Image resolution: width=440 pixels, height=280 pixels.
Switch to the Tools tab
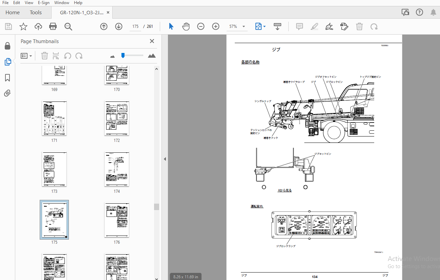[x=36, y=13]
